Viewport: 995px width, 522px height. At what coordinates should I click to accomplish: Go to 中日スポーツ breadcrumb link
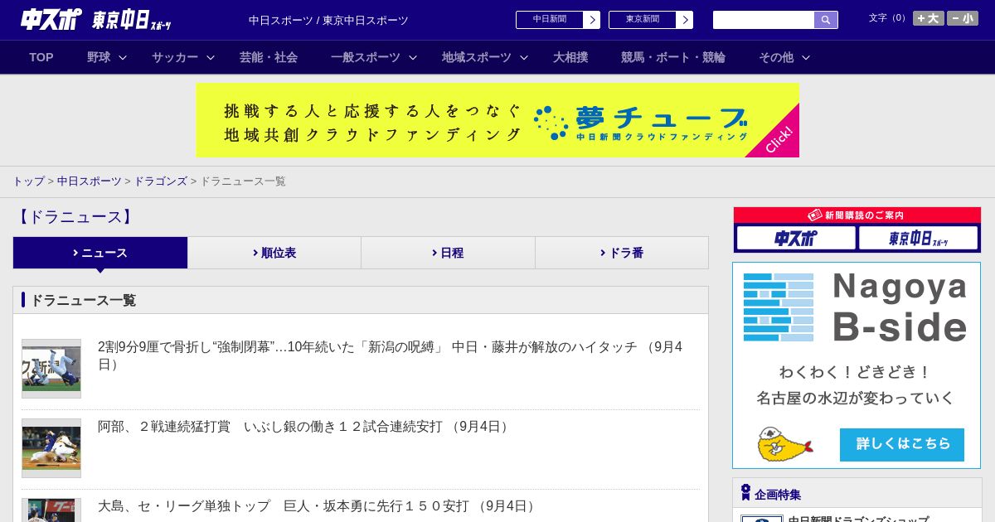coord(90,181)
